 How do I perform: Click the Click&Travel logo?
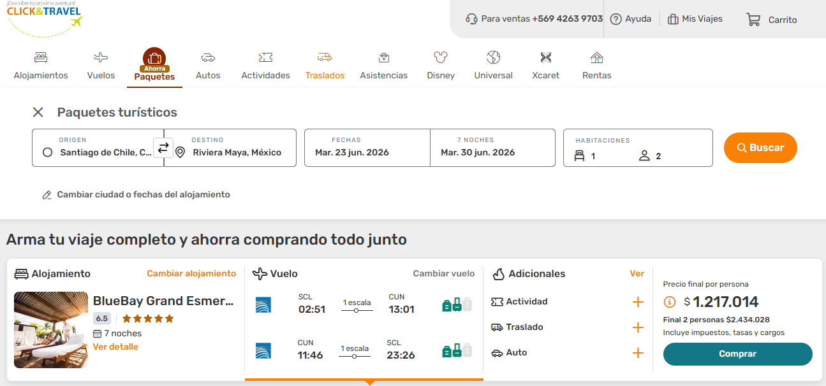45,17
